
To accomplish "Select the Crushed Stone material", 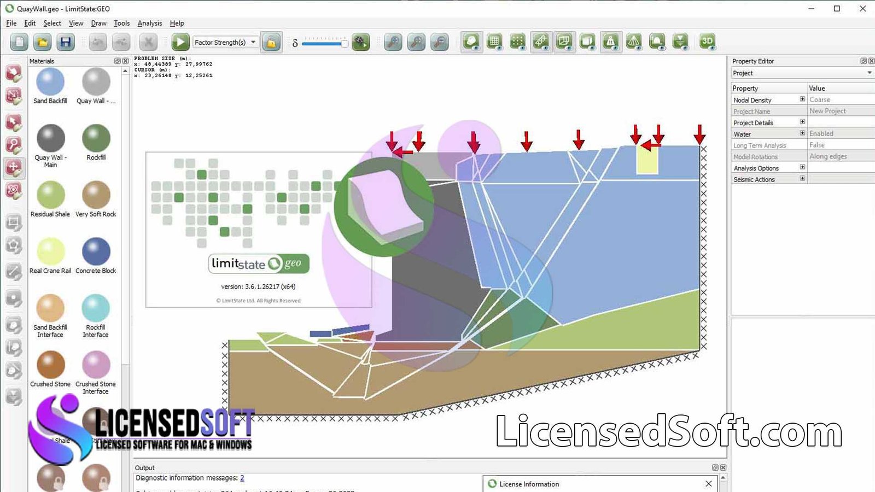I will [x=50, y=365].
